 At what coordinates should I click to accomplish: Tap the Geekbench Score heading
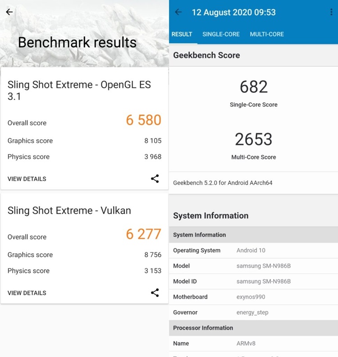coord(206,55)
